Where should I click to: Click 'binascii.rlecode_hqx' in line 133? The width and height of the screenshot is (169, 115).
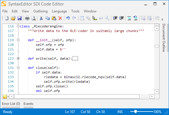pyautogui.click(x=84, y=77)
